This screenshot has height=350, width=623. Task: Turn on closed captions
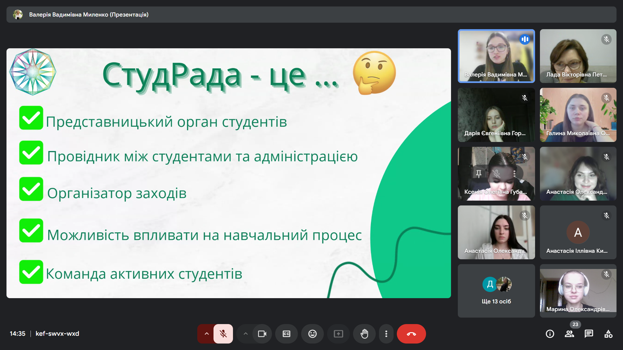coord(286,334)
